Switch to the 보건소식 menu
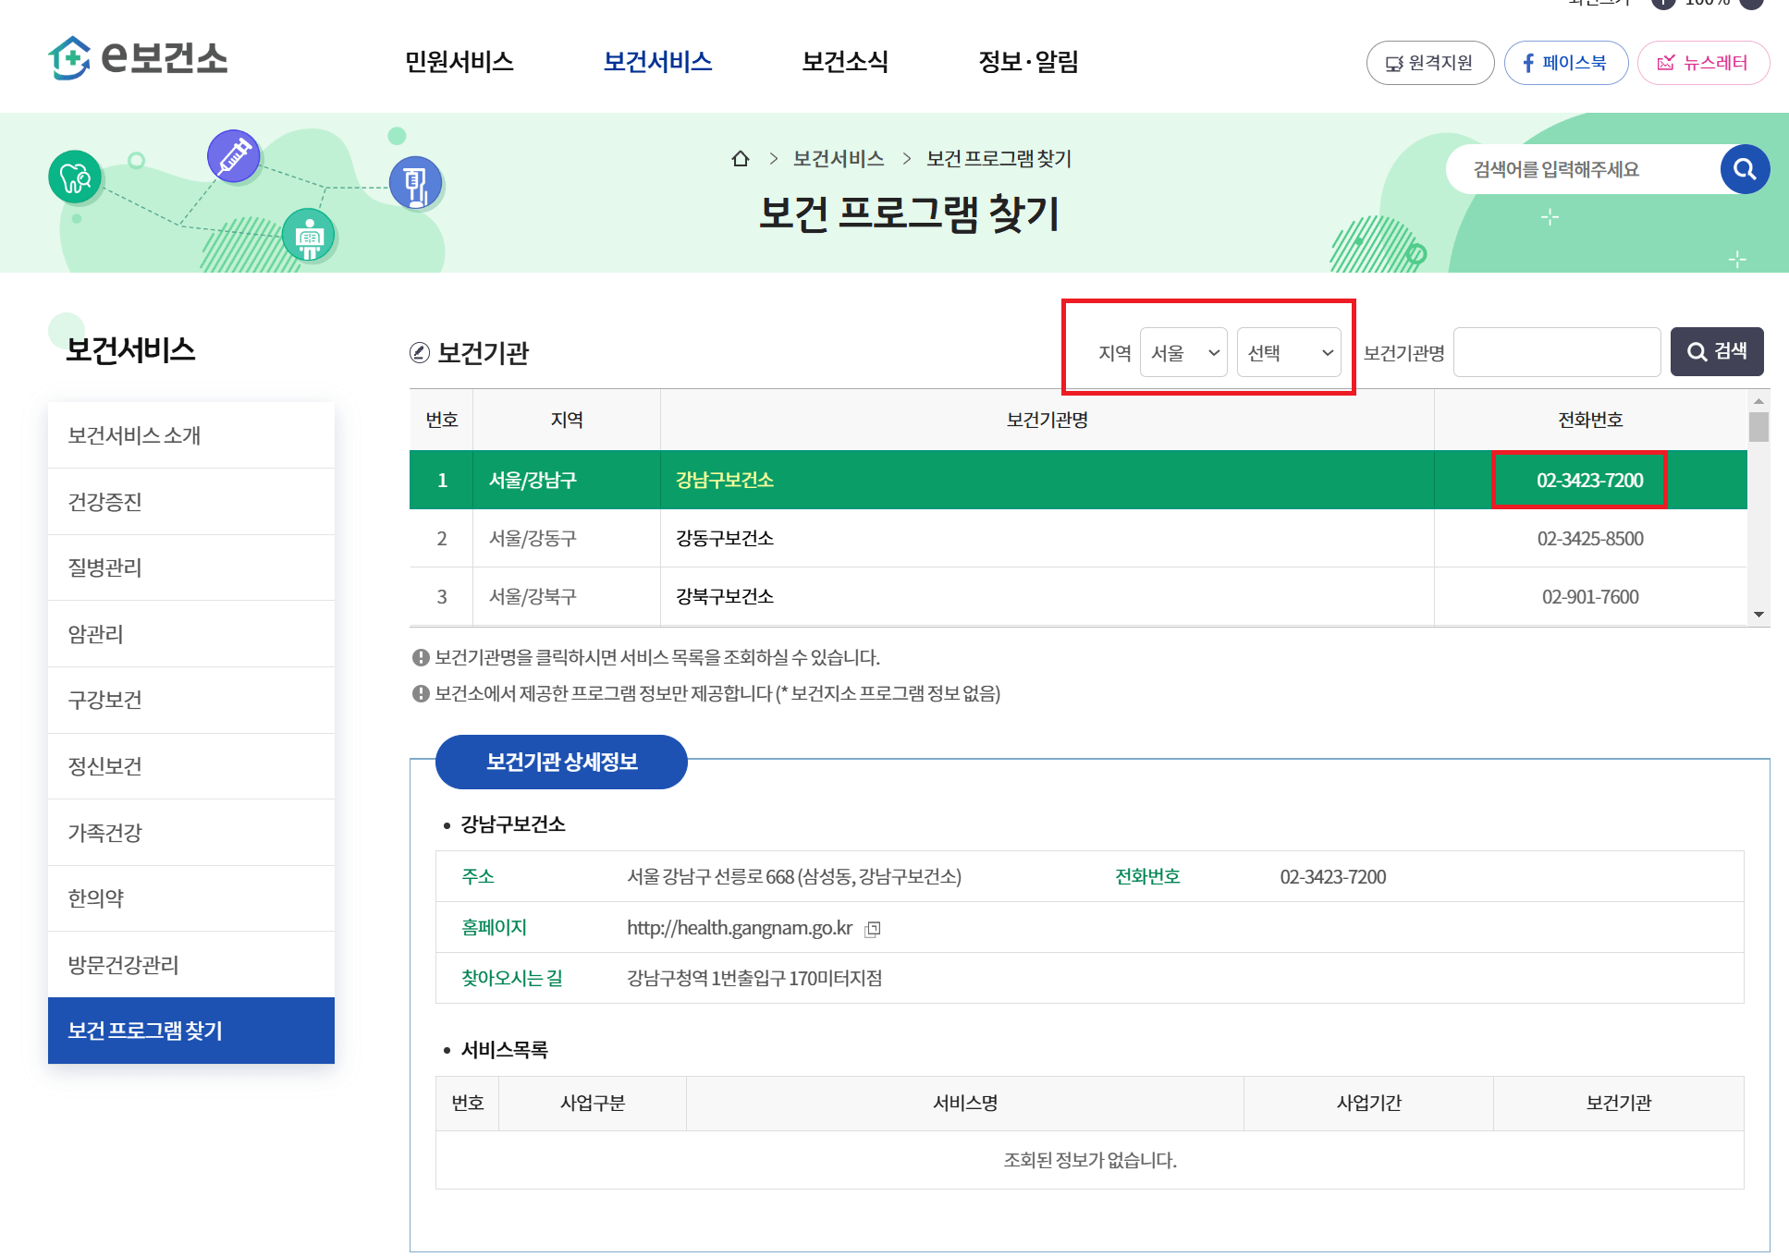Image resolution: width=1789 pixels, height=1257 pixels. pos(846,62)
